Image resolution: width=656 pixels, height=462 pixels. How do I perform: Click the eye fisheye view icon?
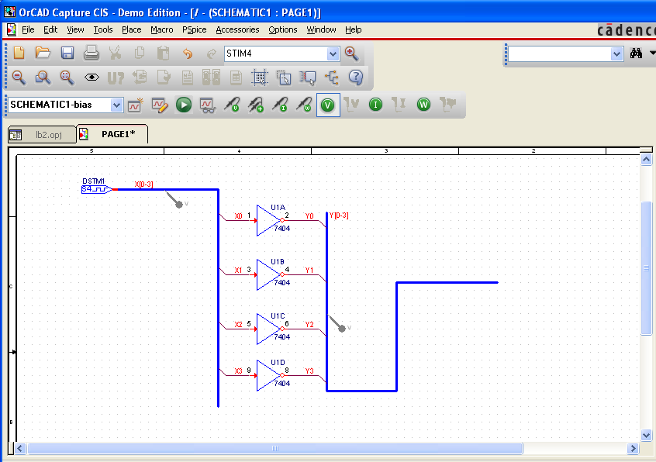coord(91,78)
